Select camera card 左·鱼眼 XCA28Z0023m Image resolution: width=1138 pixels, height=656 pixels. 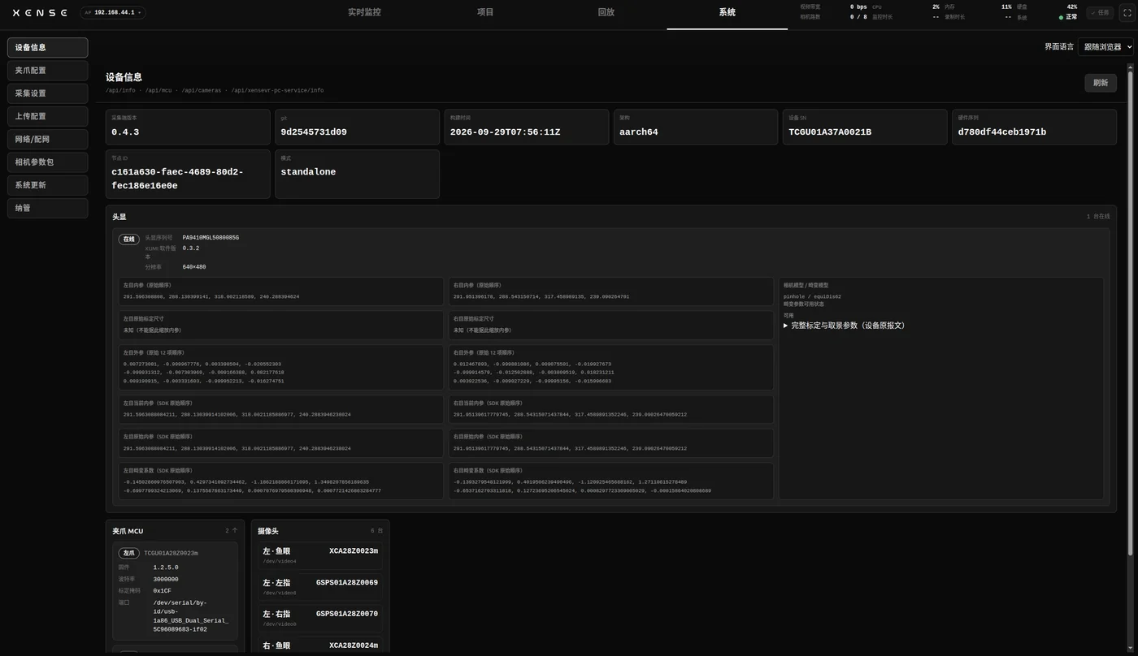[320, 555]
